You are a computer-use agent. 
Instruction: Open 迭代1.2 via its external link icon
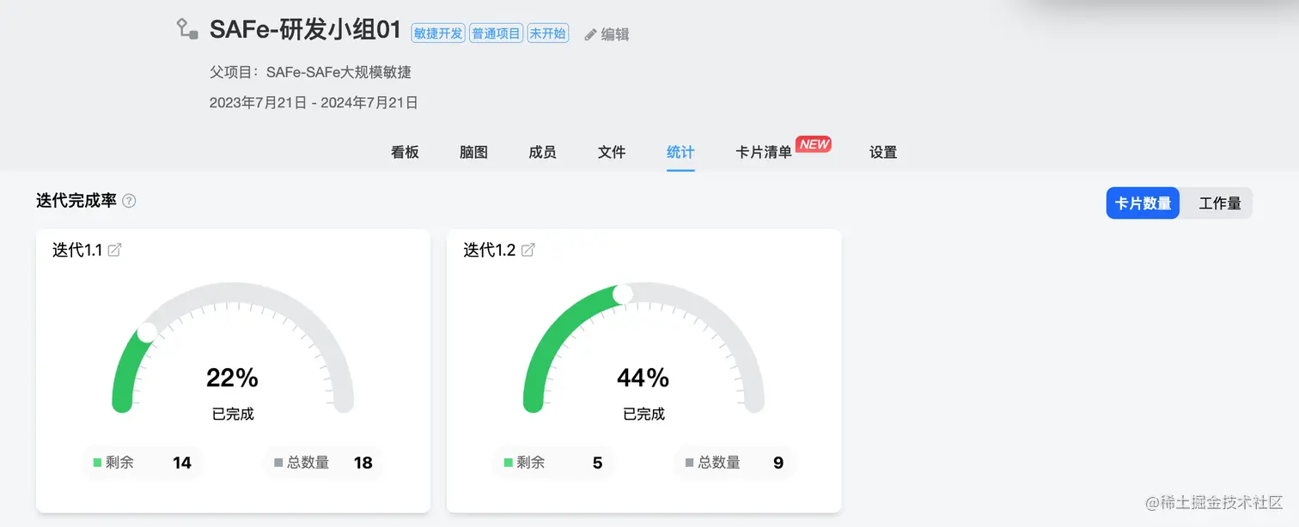click(527, 249)
